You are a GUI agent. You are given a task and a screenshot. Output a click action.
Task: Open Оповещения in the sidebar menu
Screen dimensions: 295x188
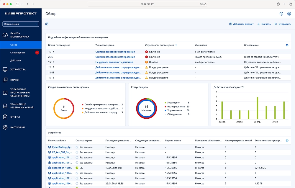click(17, 53)
